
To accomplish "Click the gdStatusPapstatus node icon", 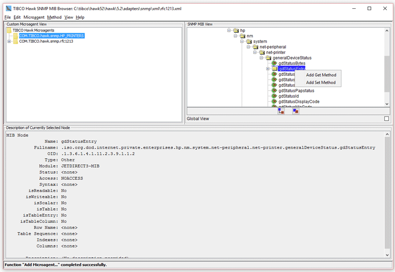I will pos(274,91).
